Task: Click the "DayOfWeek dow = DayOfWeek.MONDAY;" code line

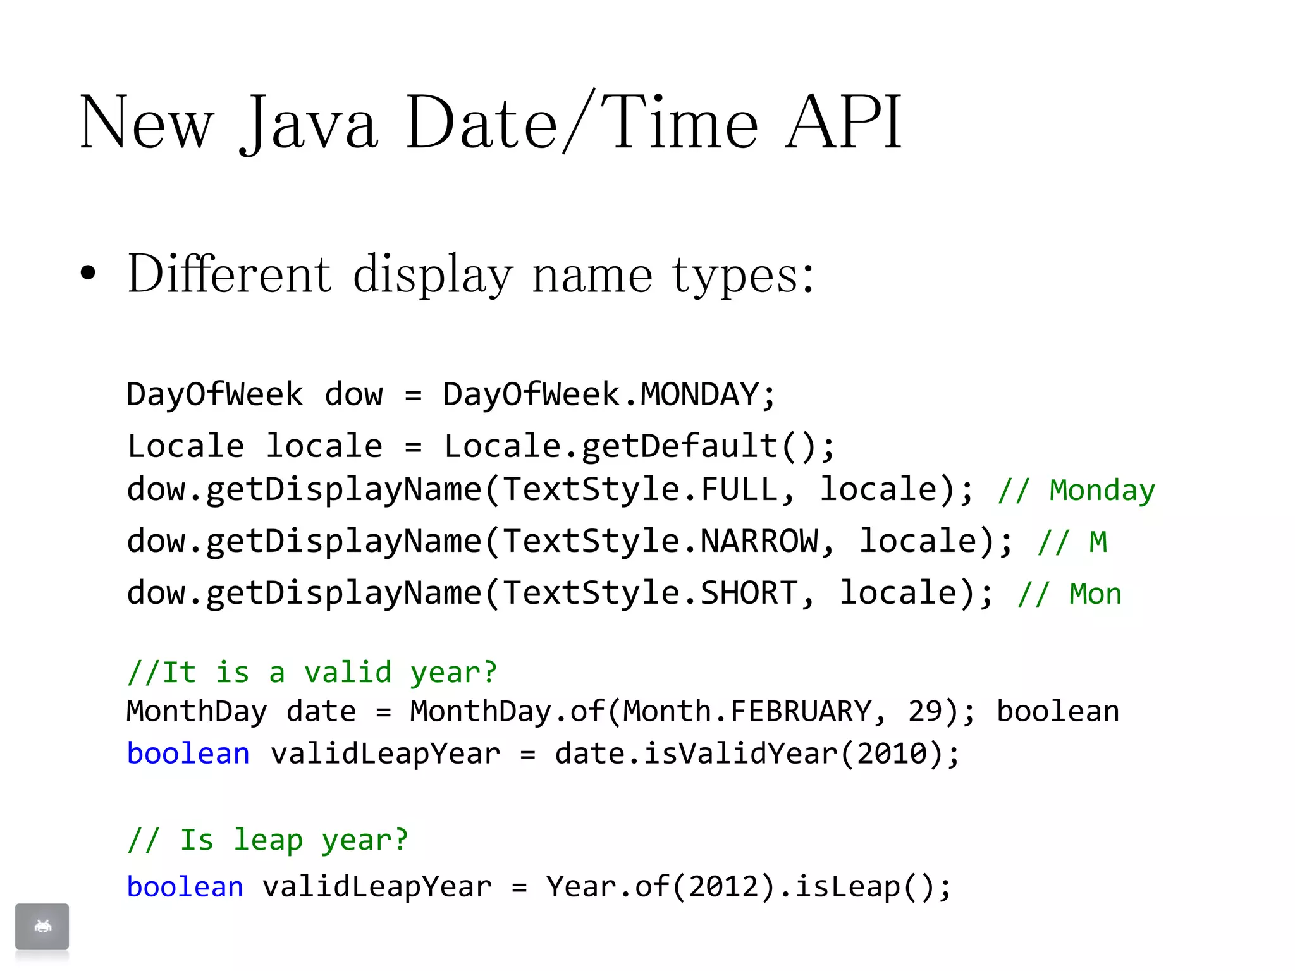Action: pos(450,394)
